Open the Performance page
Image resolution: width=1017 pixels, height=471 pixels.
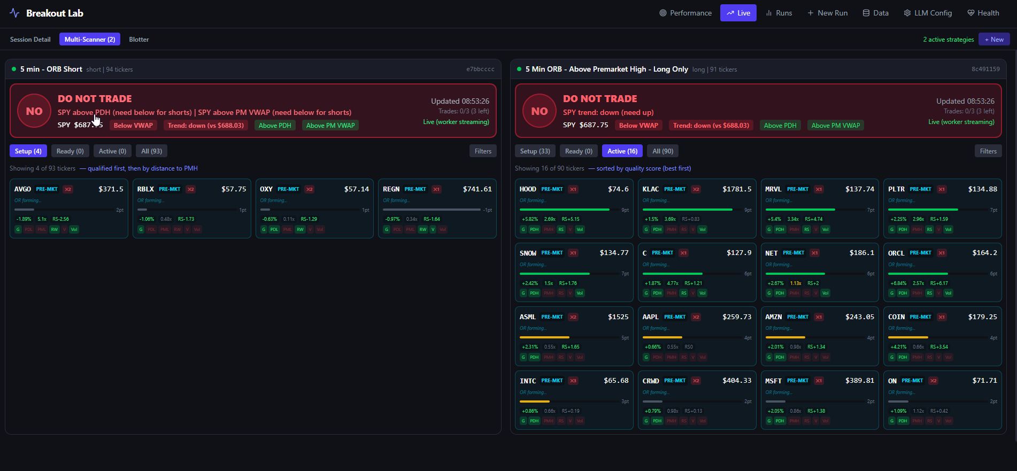point(685,13)
